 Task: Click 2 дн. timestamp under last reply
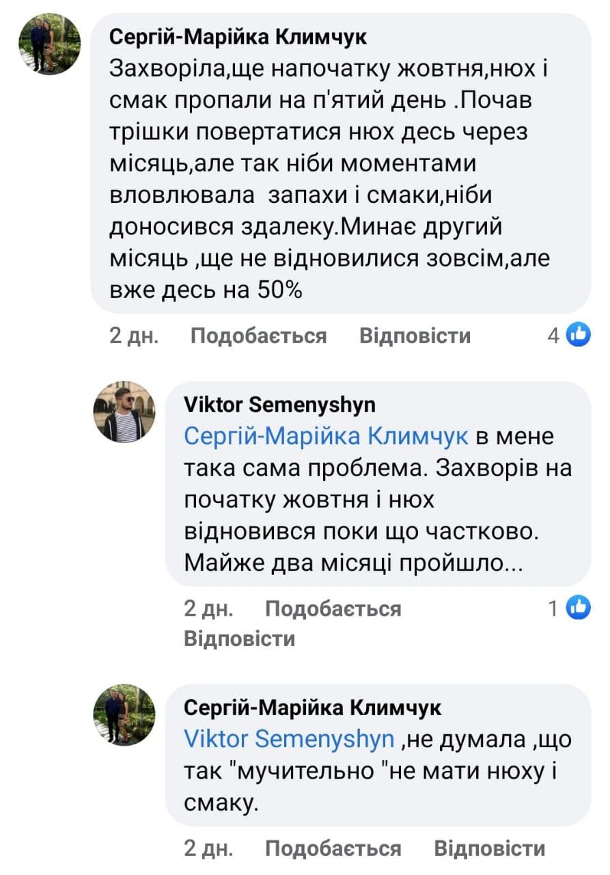(208, 848)
